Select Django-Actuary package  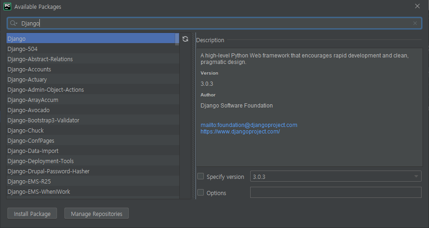click(93, 79)
